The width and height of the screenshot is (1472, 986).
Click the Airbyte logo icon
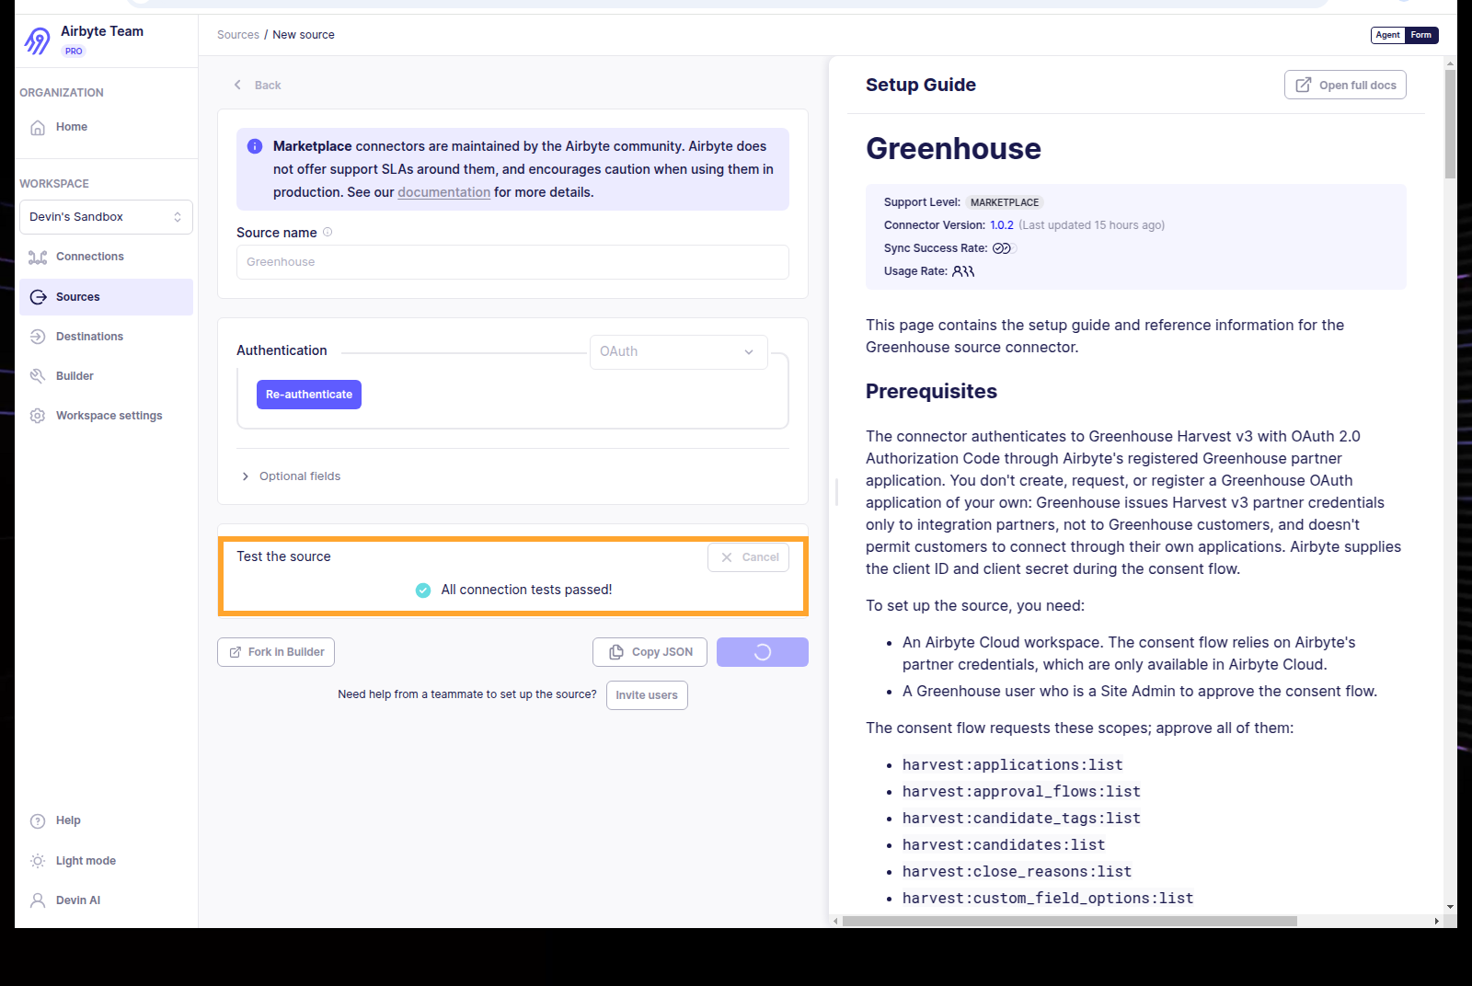pyautogui.click(x=38, y=40)
